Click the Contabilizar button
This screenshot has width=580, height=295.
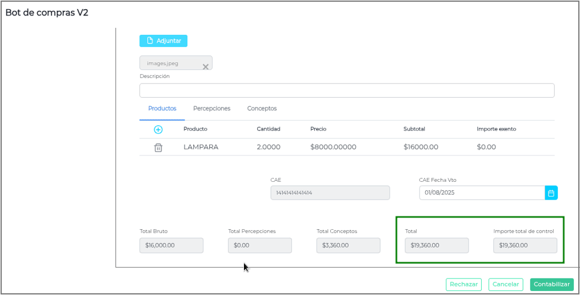click(552, 284)
